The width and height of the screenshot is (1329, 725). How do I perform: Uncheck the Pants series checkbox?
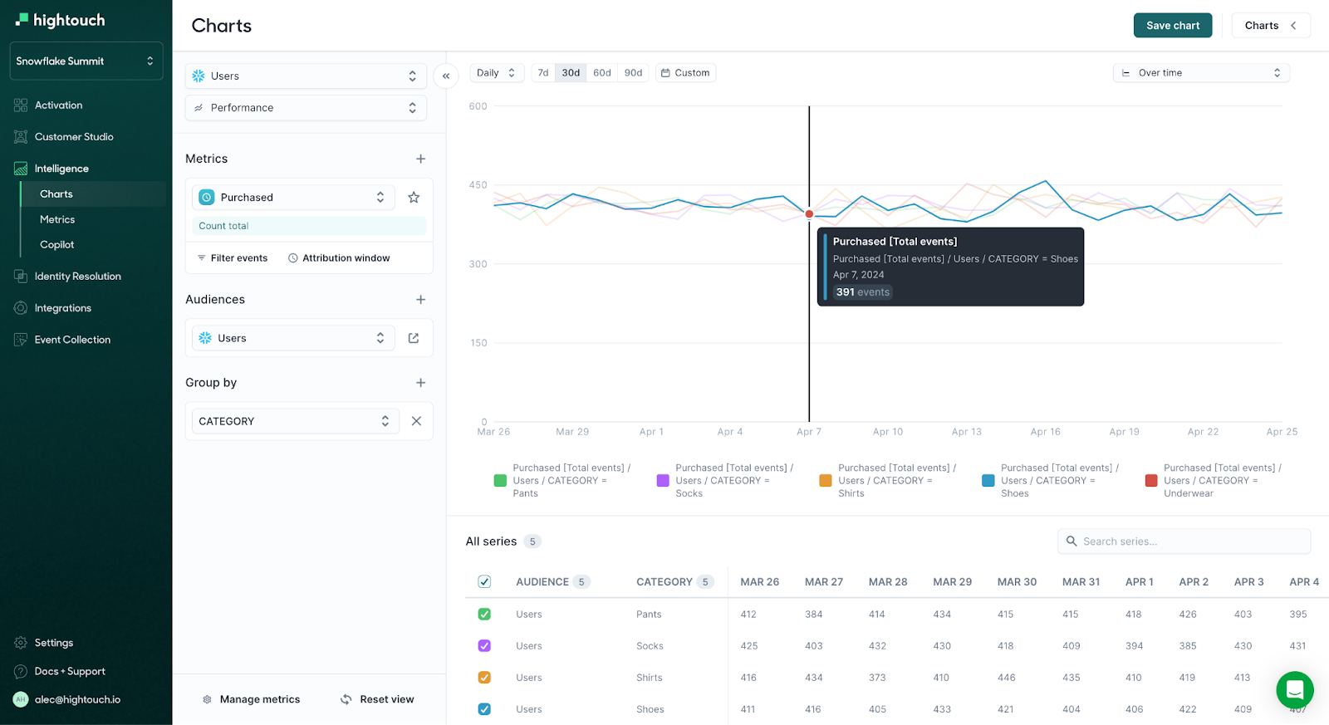click(484, 615)
